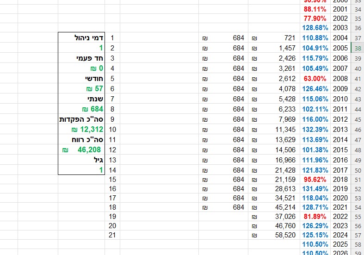Click the cell containing year 2008
The image size is (364, 255).
tap(340, 79)
